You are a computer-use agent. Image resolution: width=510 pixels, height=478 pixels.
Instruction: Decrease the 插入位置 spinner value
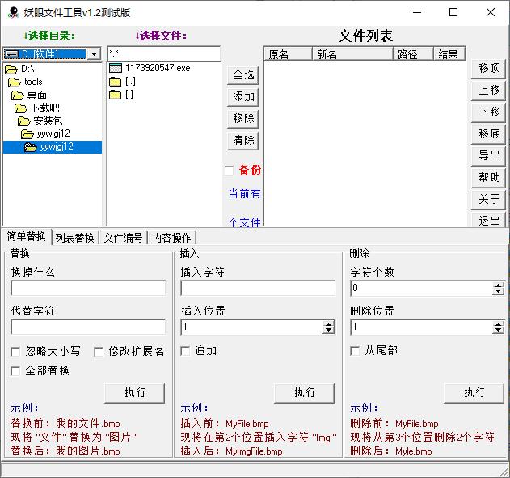(x=329, y=330)
